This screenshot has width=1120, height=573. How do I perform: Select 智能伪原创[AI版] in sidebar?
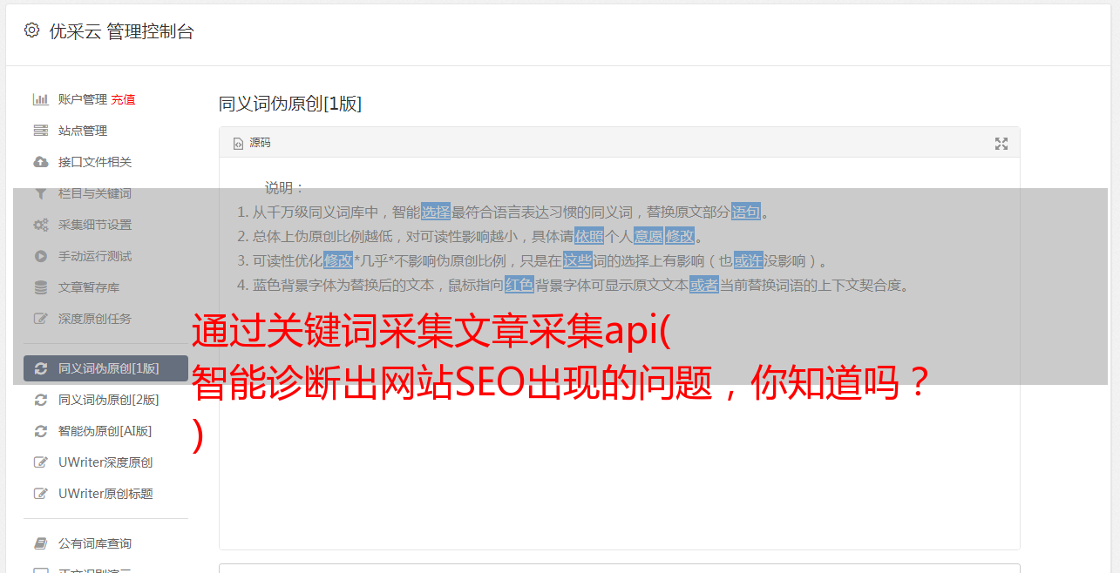105,431
